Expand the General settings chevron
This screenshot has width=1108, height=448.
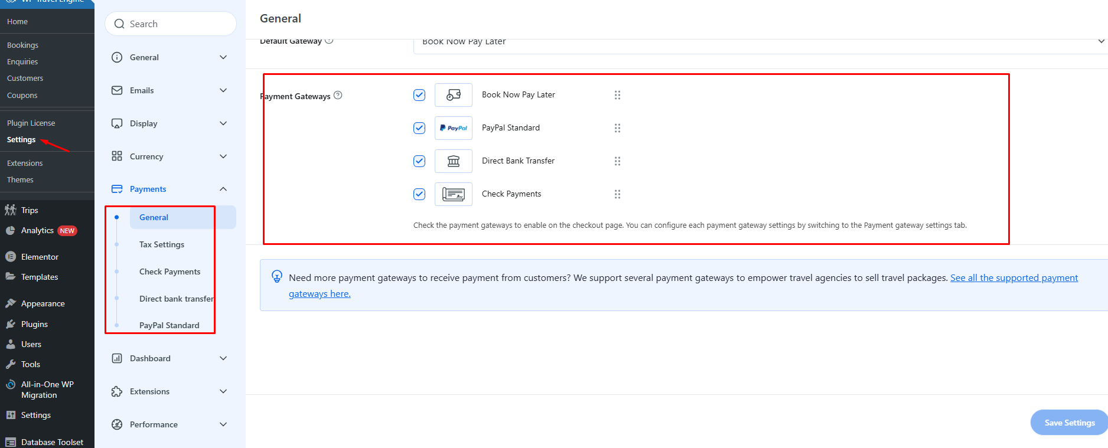pos(223,57)
